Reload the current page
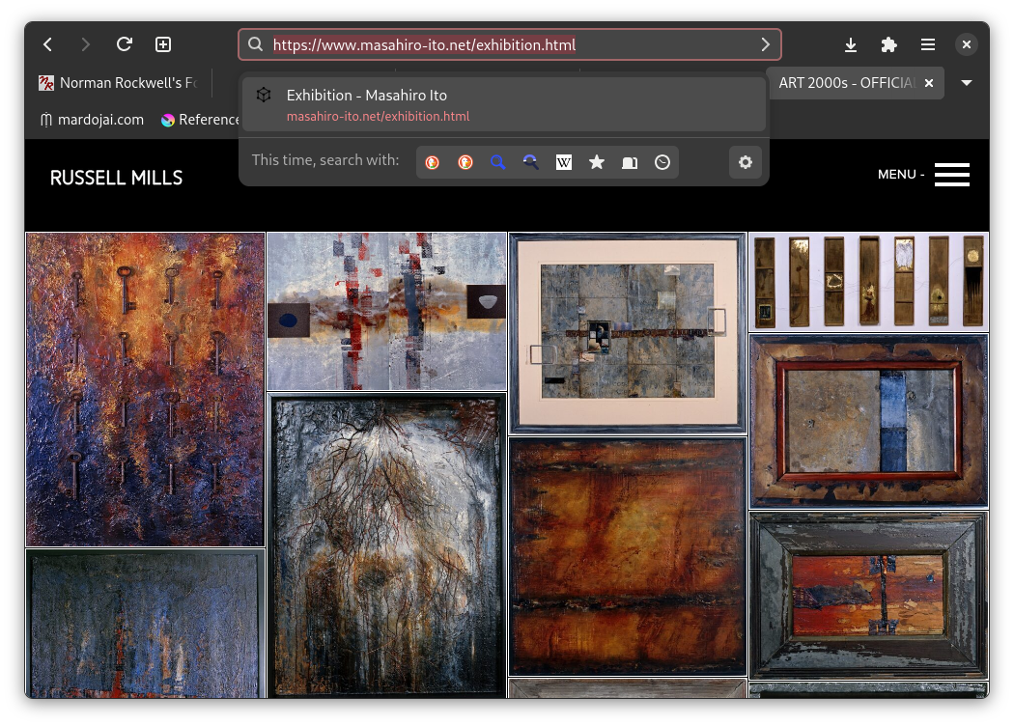The height and width of the screenshot is (726, 1014). [x=125, y=44]
